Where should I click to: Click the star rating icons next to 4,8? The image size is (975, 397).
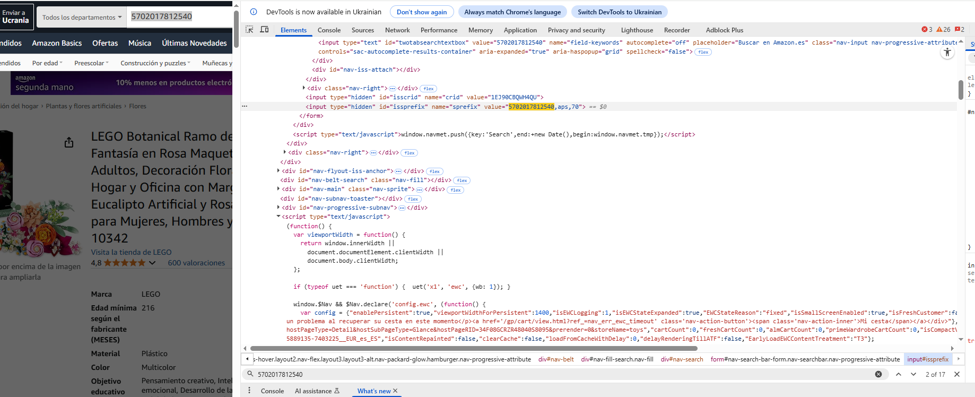coord(125,263)
